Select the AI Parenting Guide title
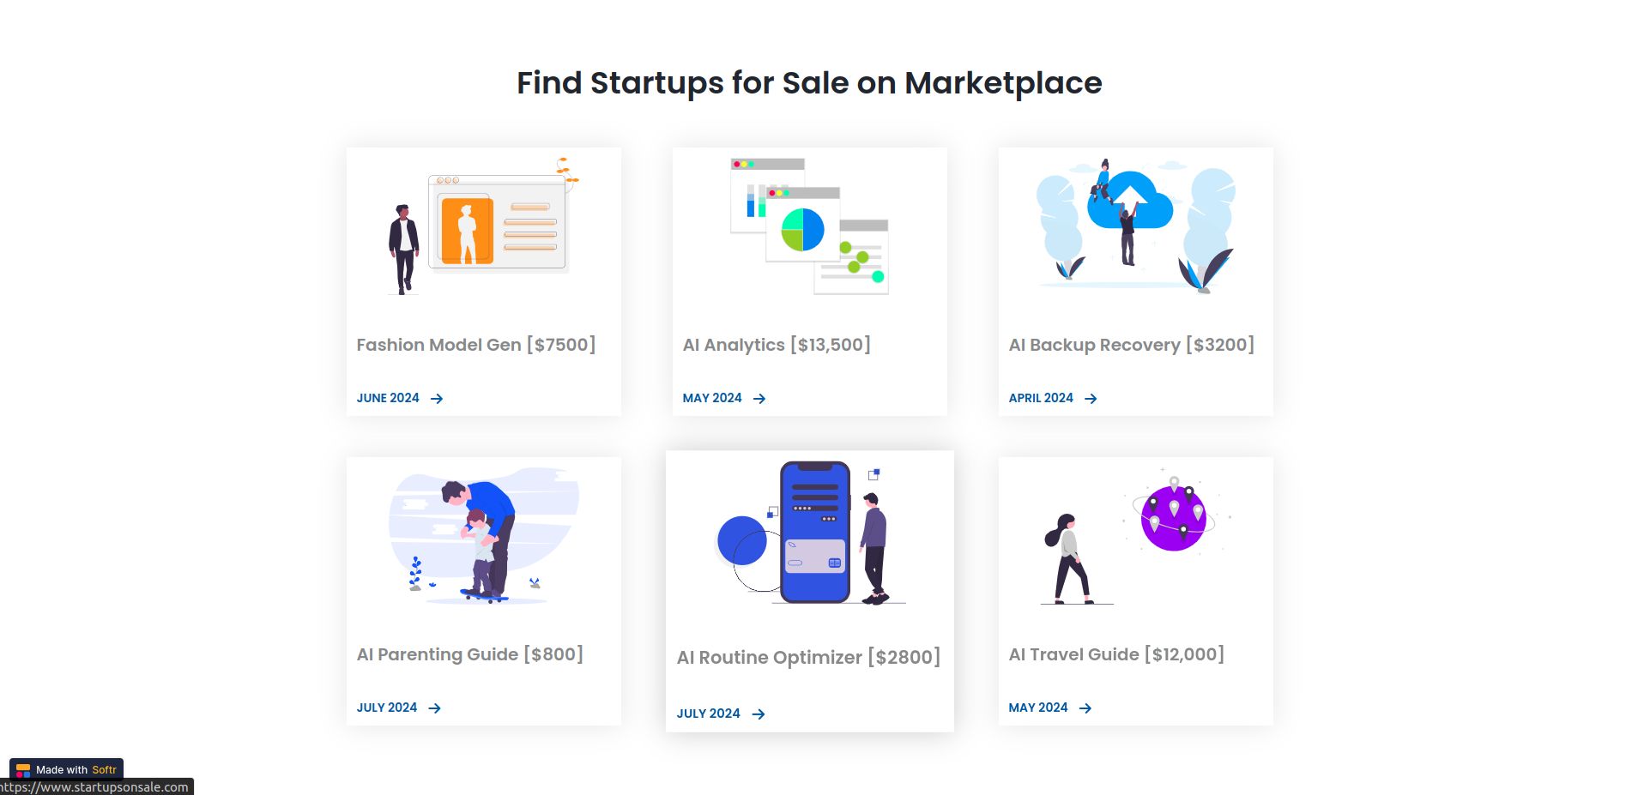 470,654
